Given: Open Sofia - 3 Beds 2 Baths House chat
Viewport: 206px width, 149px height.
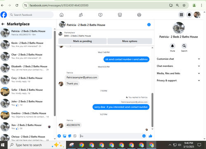Looking at the screenshot, I should pyautogui.click(x=26, y=92).
